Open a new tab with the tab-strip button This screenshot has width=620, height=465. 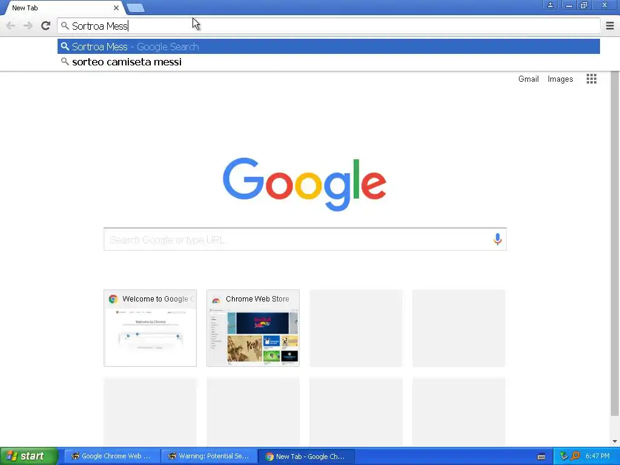[136, 8]
